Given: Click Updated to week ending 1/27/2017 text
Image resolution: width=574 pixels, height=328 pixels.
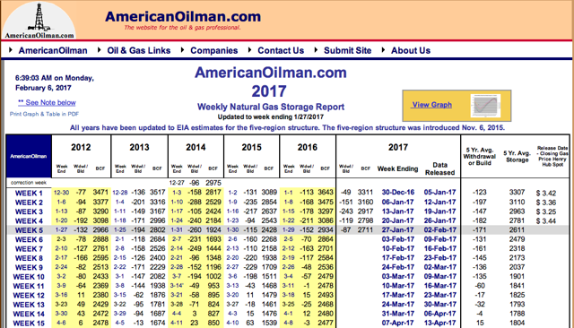Looking at the screenshot, I should click(271, 117).
